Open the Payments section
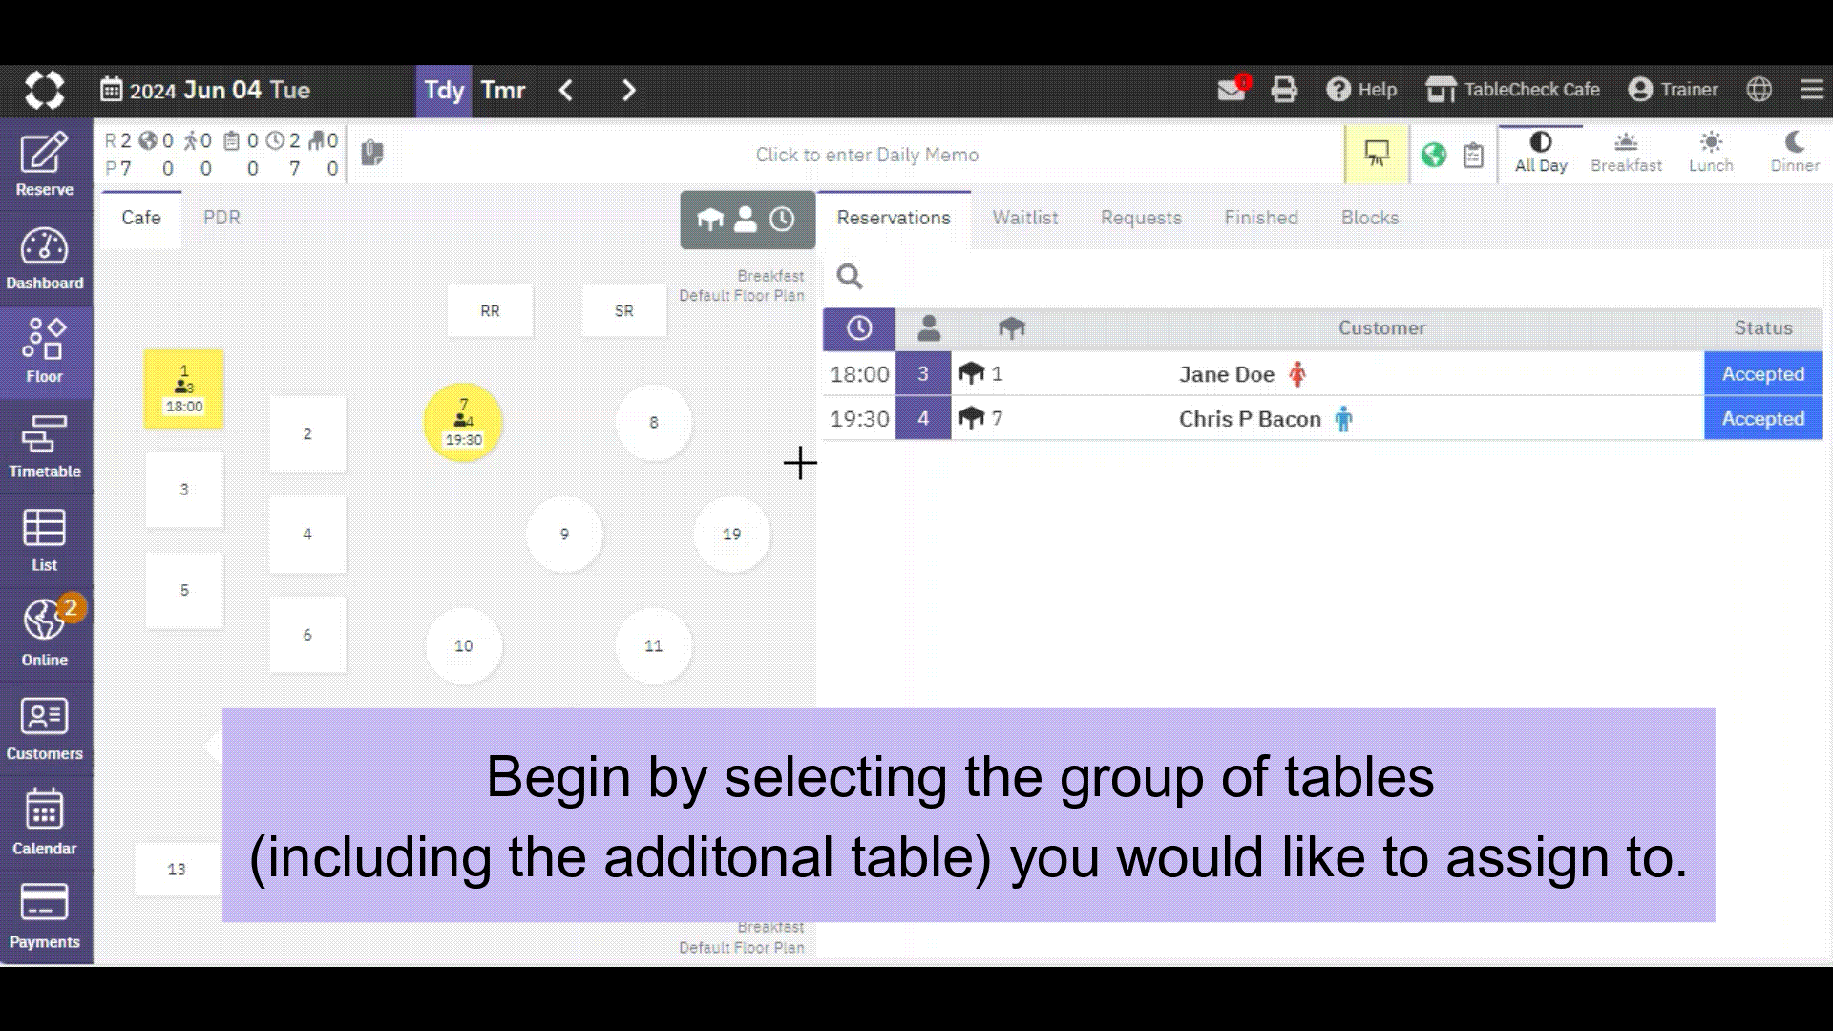1833x1031 pixels. click(x=45, y=916)
